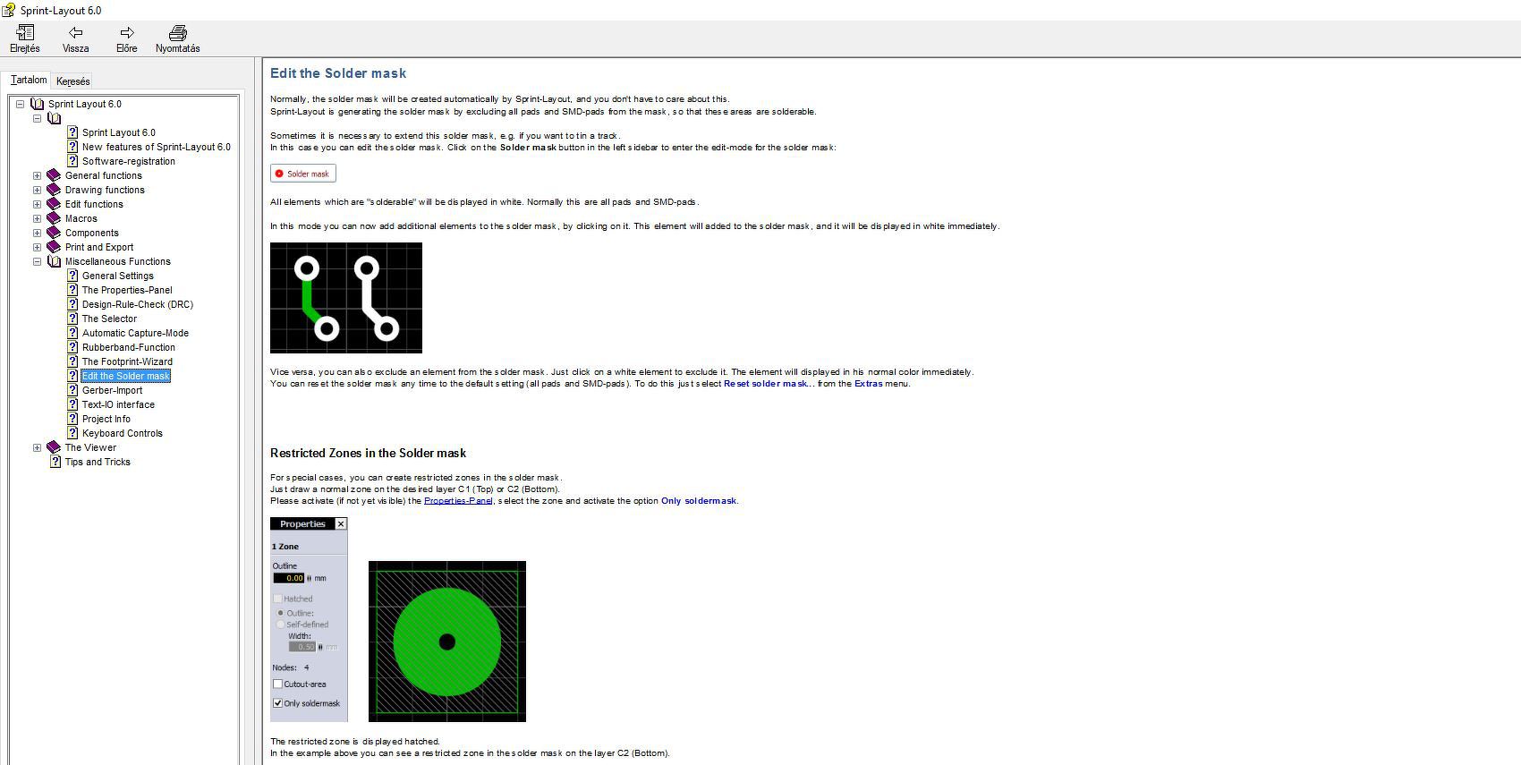Viewport: 1521px width, 765px height.
Task: Click the bold "Only soldermask" option text
Action: pyautogui.click(x=699, y=501)
